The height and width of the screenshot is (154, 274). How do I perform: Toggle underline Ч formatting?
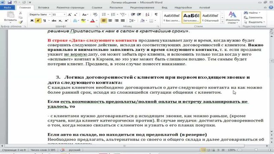45,21
